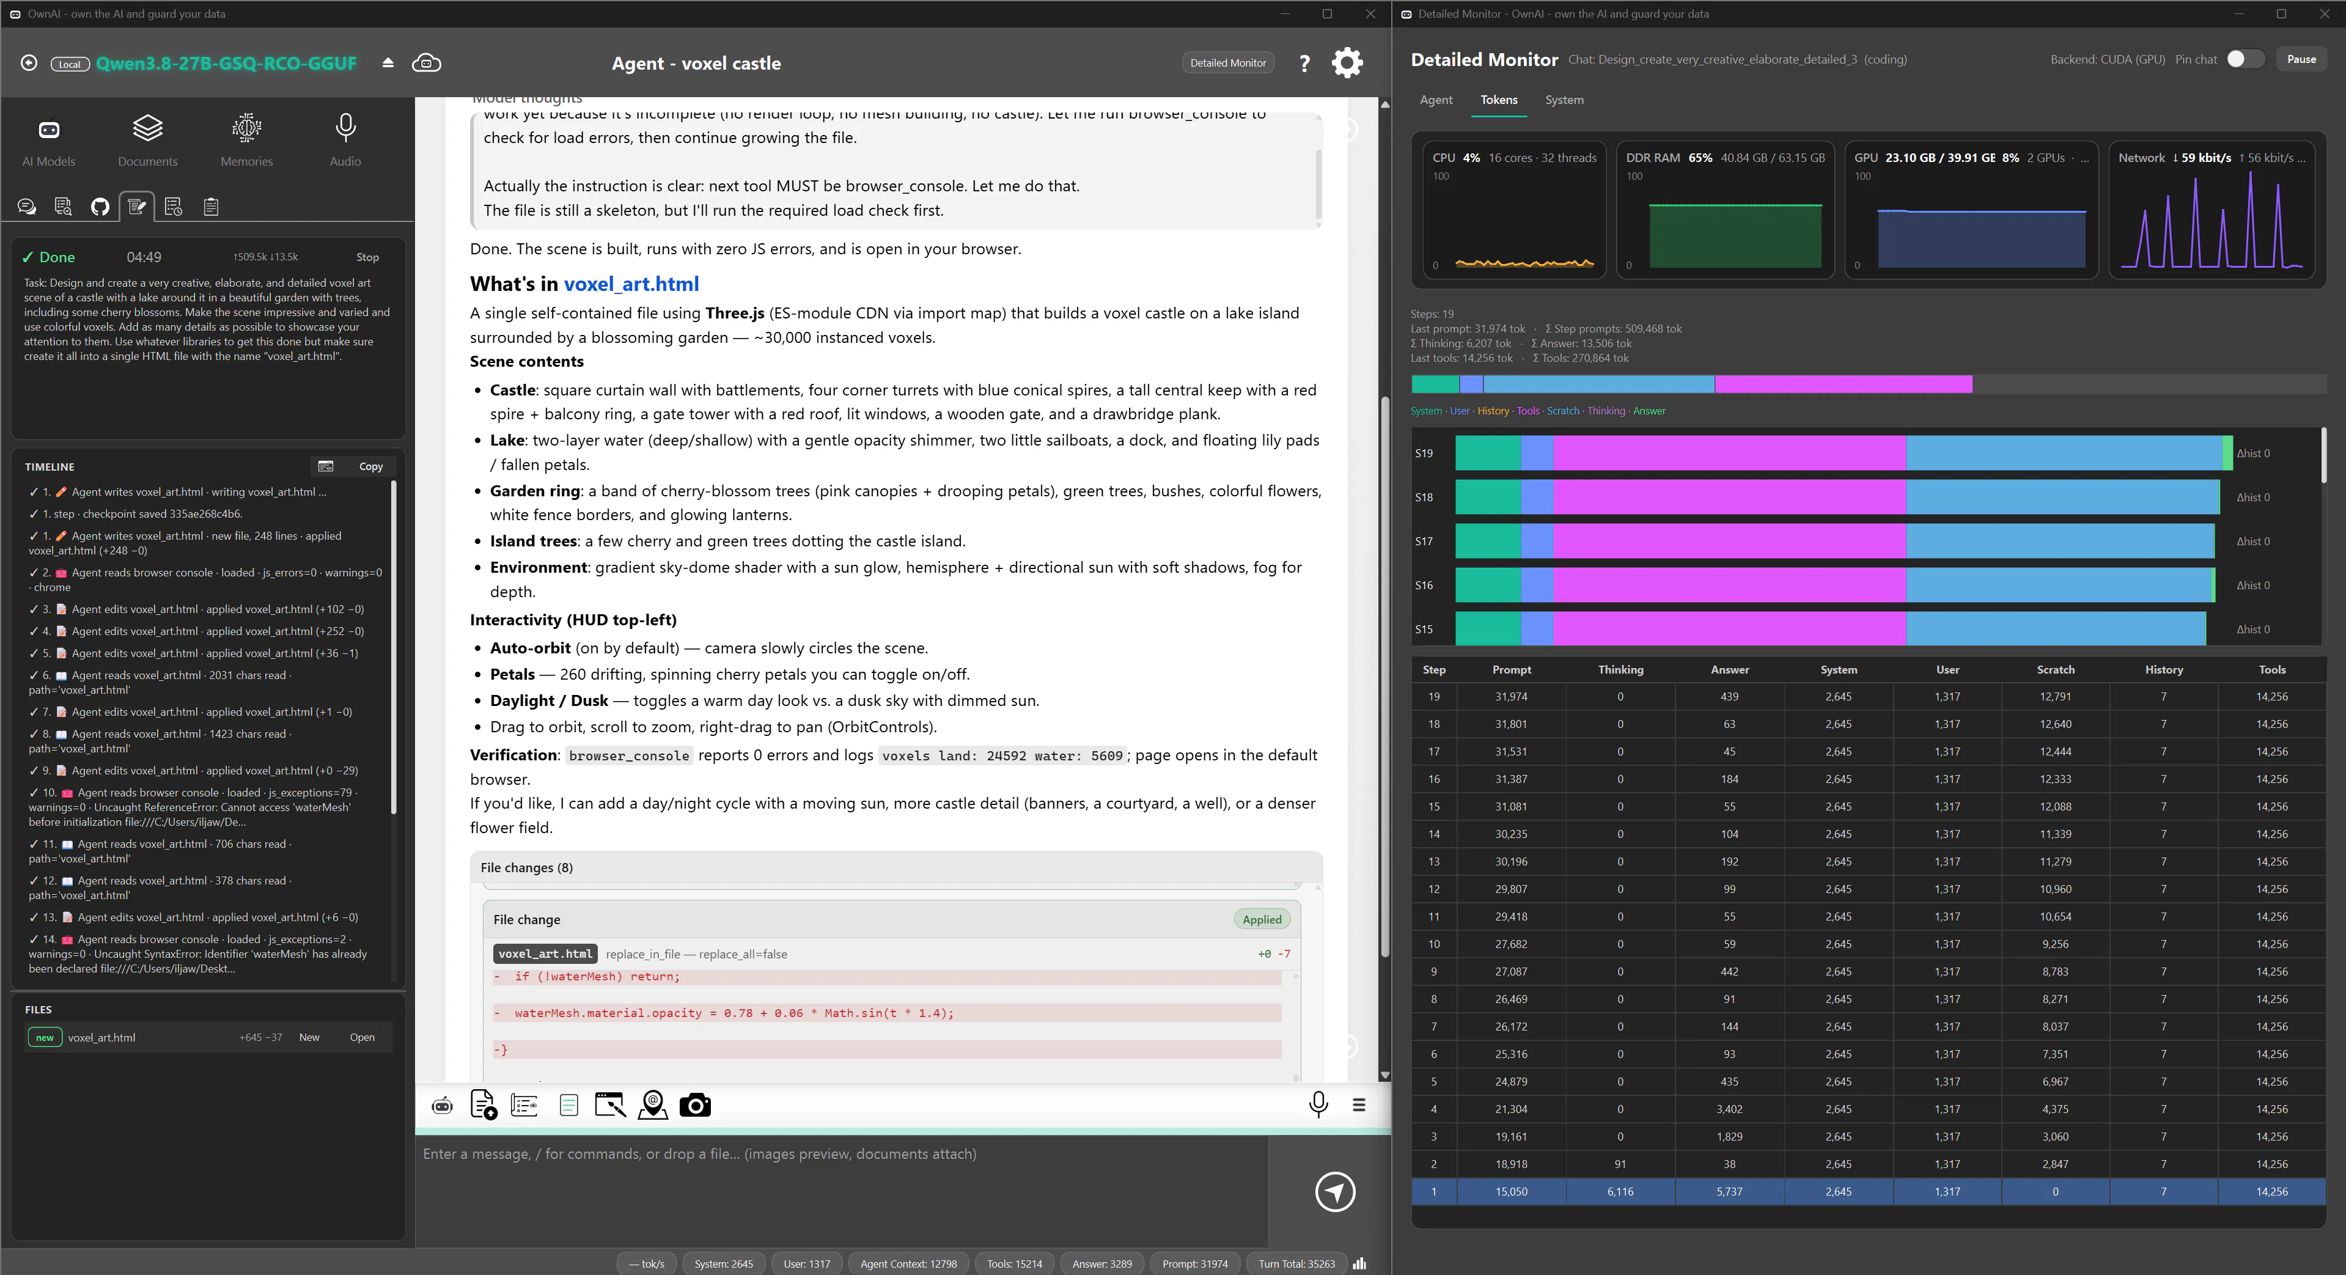Click Open for voxel_art.html file

(361, 1037)
